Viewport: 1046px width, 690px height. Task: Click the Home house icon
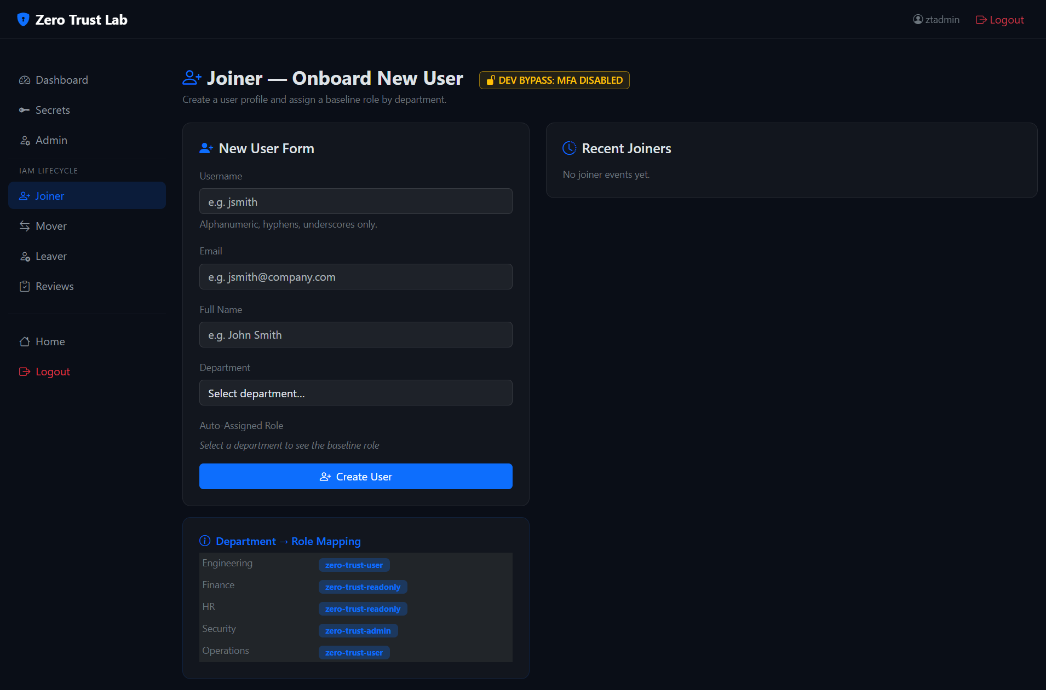[25, 341]
